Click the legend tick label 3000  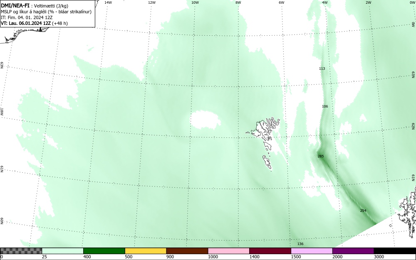point(379,257)
